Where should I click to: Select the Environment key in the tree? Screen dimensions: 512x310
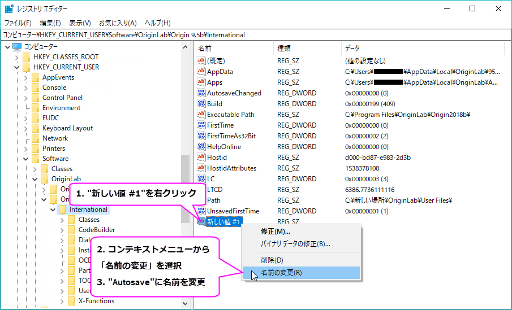(62, 108)
